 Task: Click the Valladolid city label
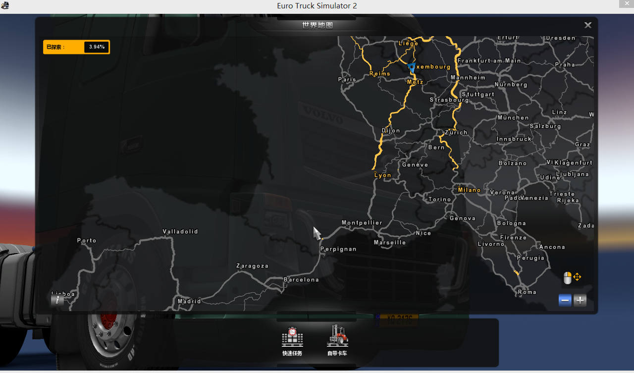(180, 232)
